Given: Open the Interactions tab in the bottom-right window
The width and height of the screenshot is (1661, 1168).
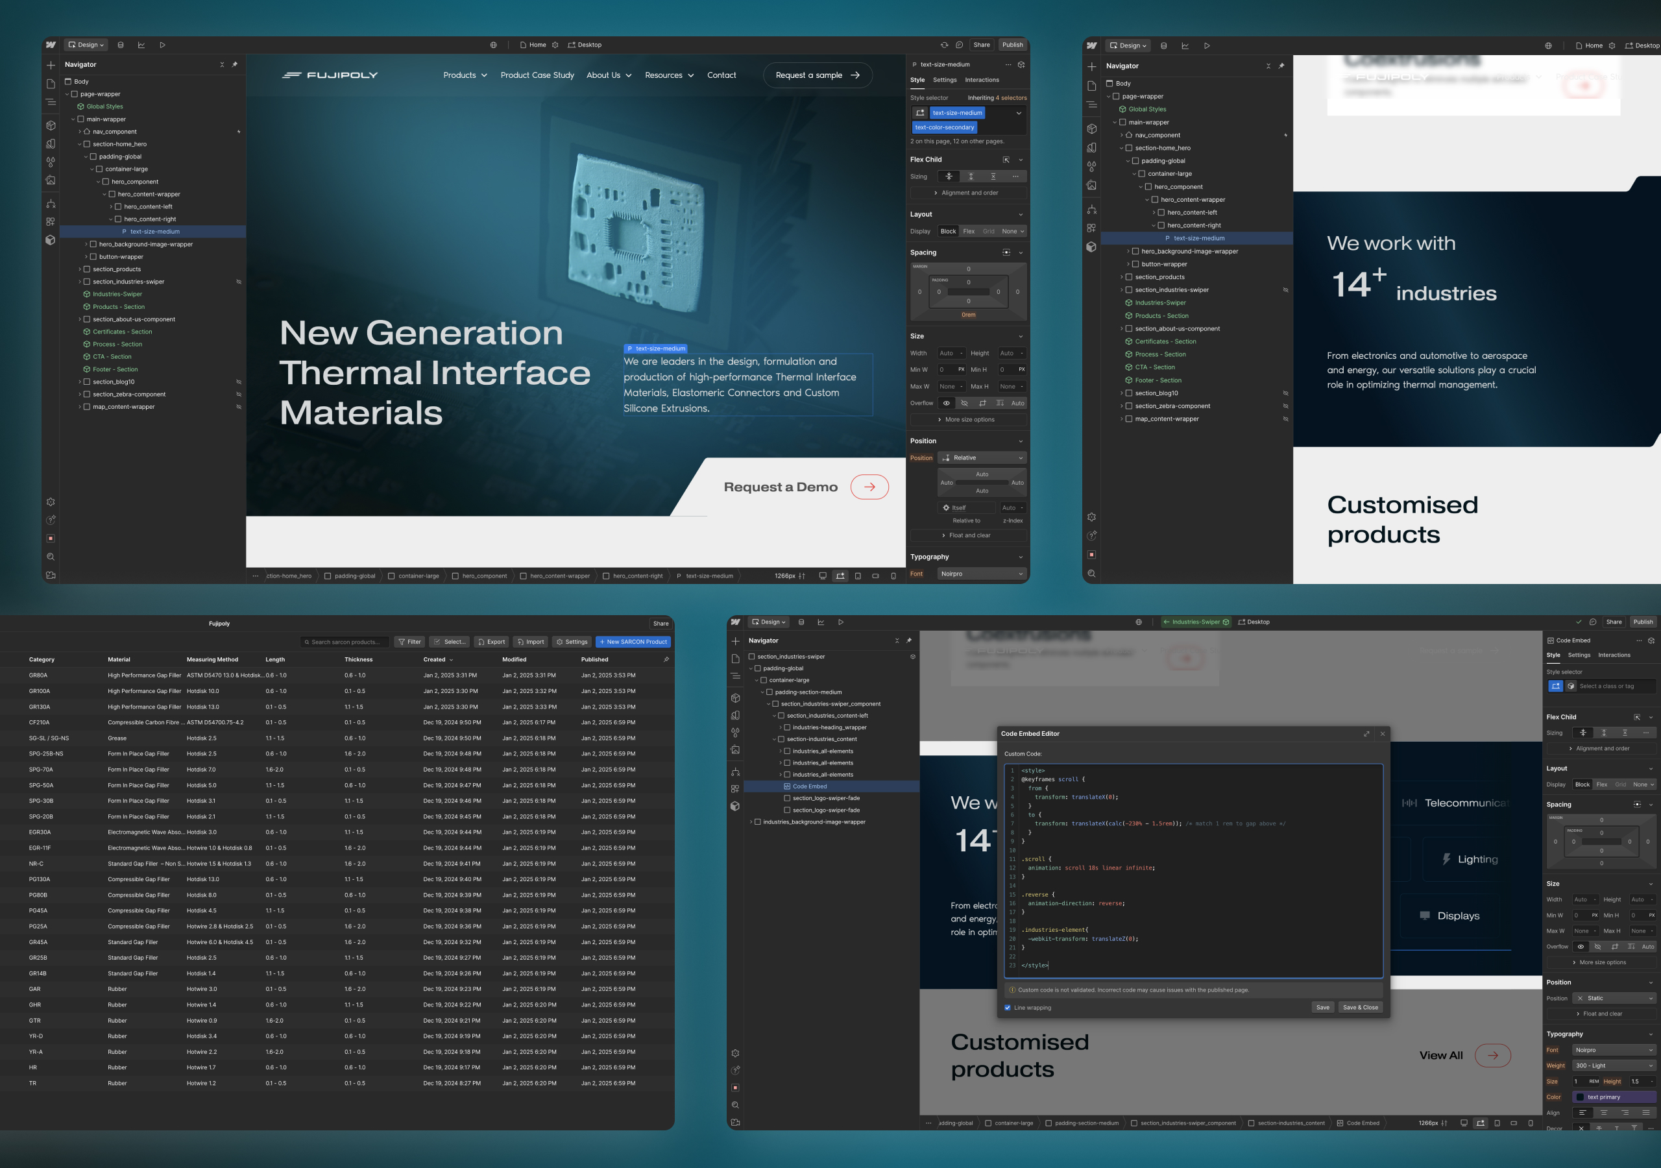Looking at the screenshot, I should (1614, 655).
